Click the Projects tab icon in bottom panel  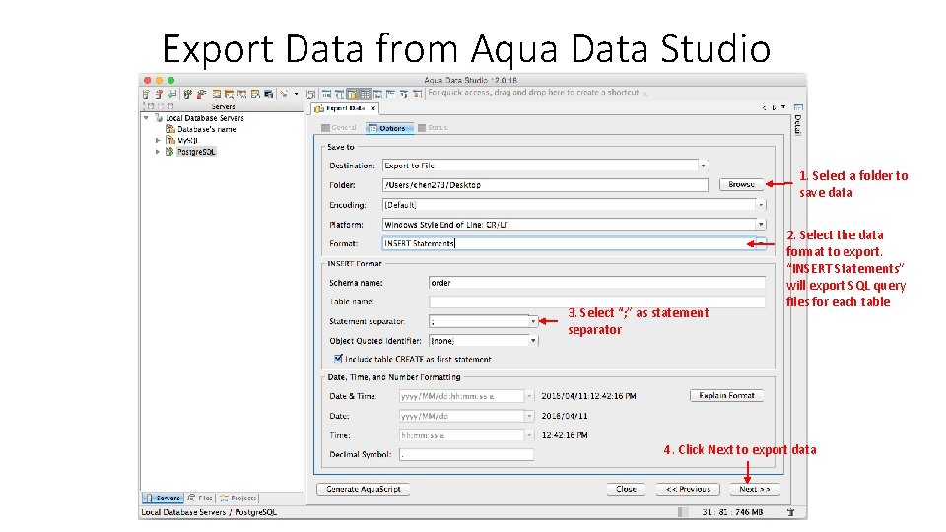point(224,499)
